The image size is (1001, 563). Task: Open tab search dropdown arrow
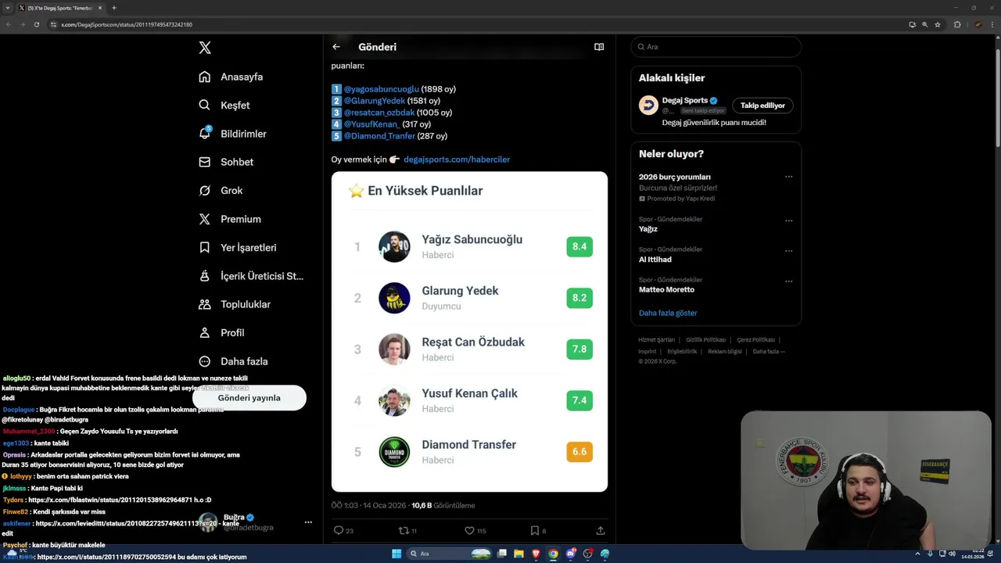pyautogui.click(x=8, y=8)
